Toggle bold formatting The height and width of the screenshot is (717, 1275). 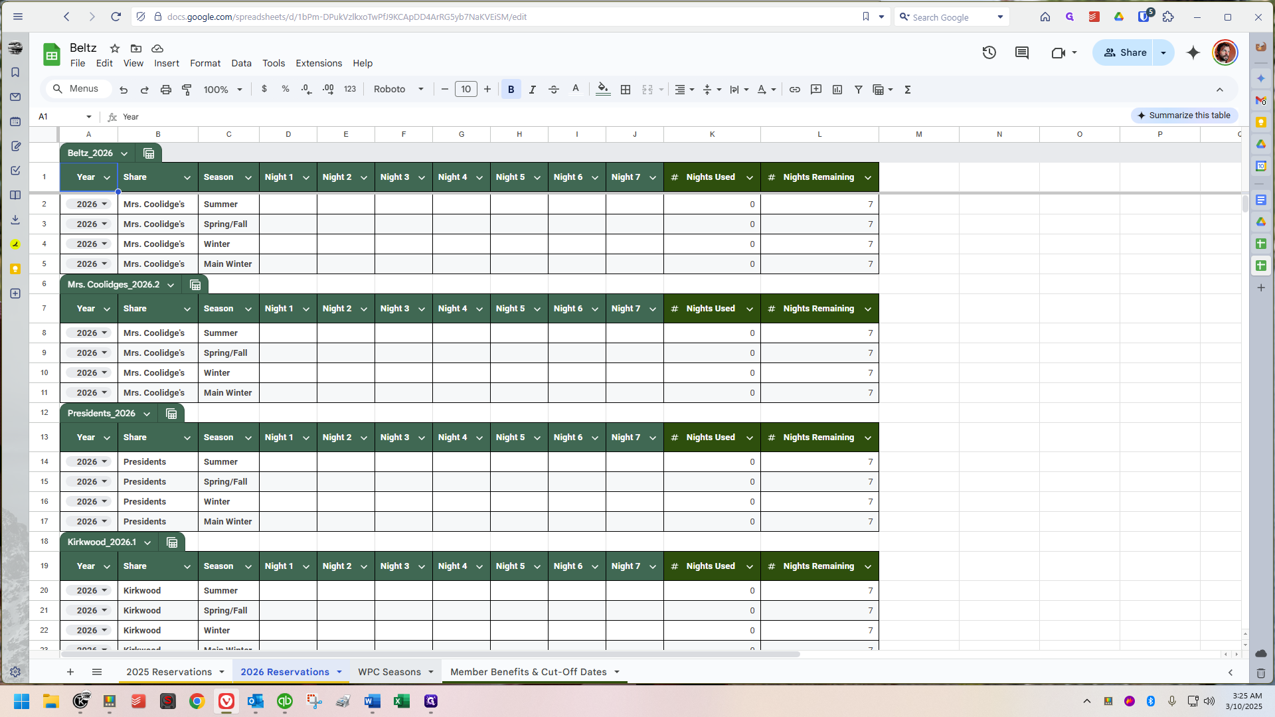pyautogui.click(x=511, y=90)
